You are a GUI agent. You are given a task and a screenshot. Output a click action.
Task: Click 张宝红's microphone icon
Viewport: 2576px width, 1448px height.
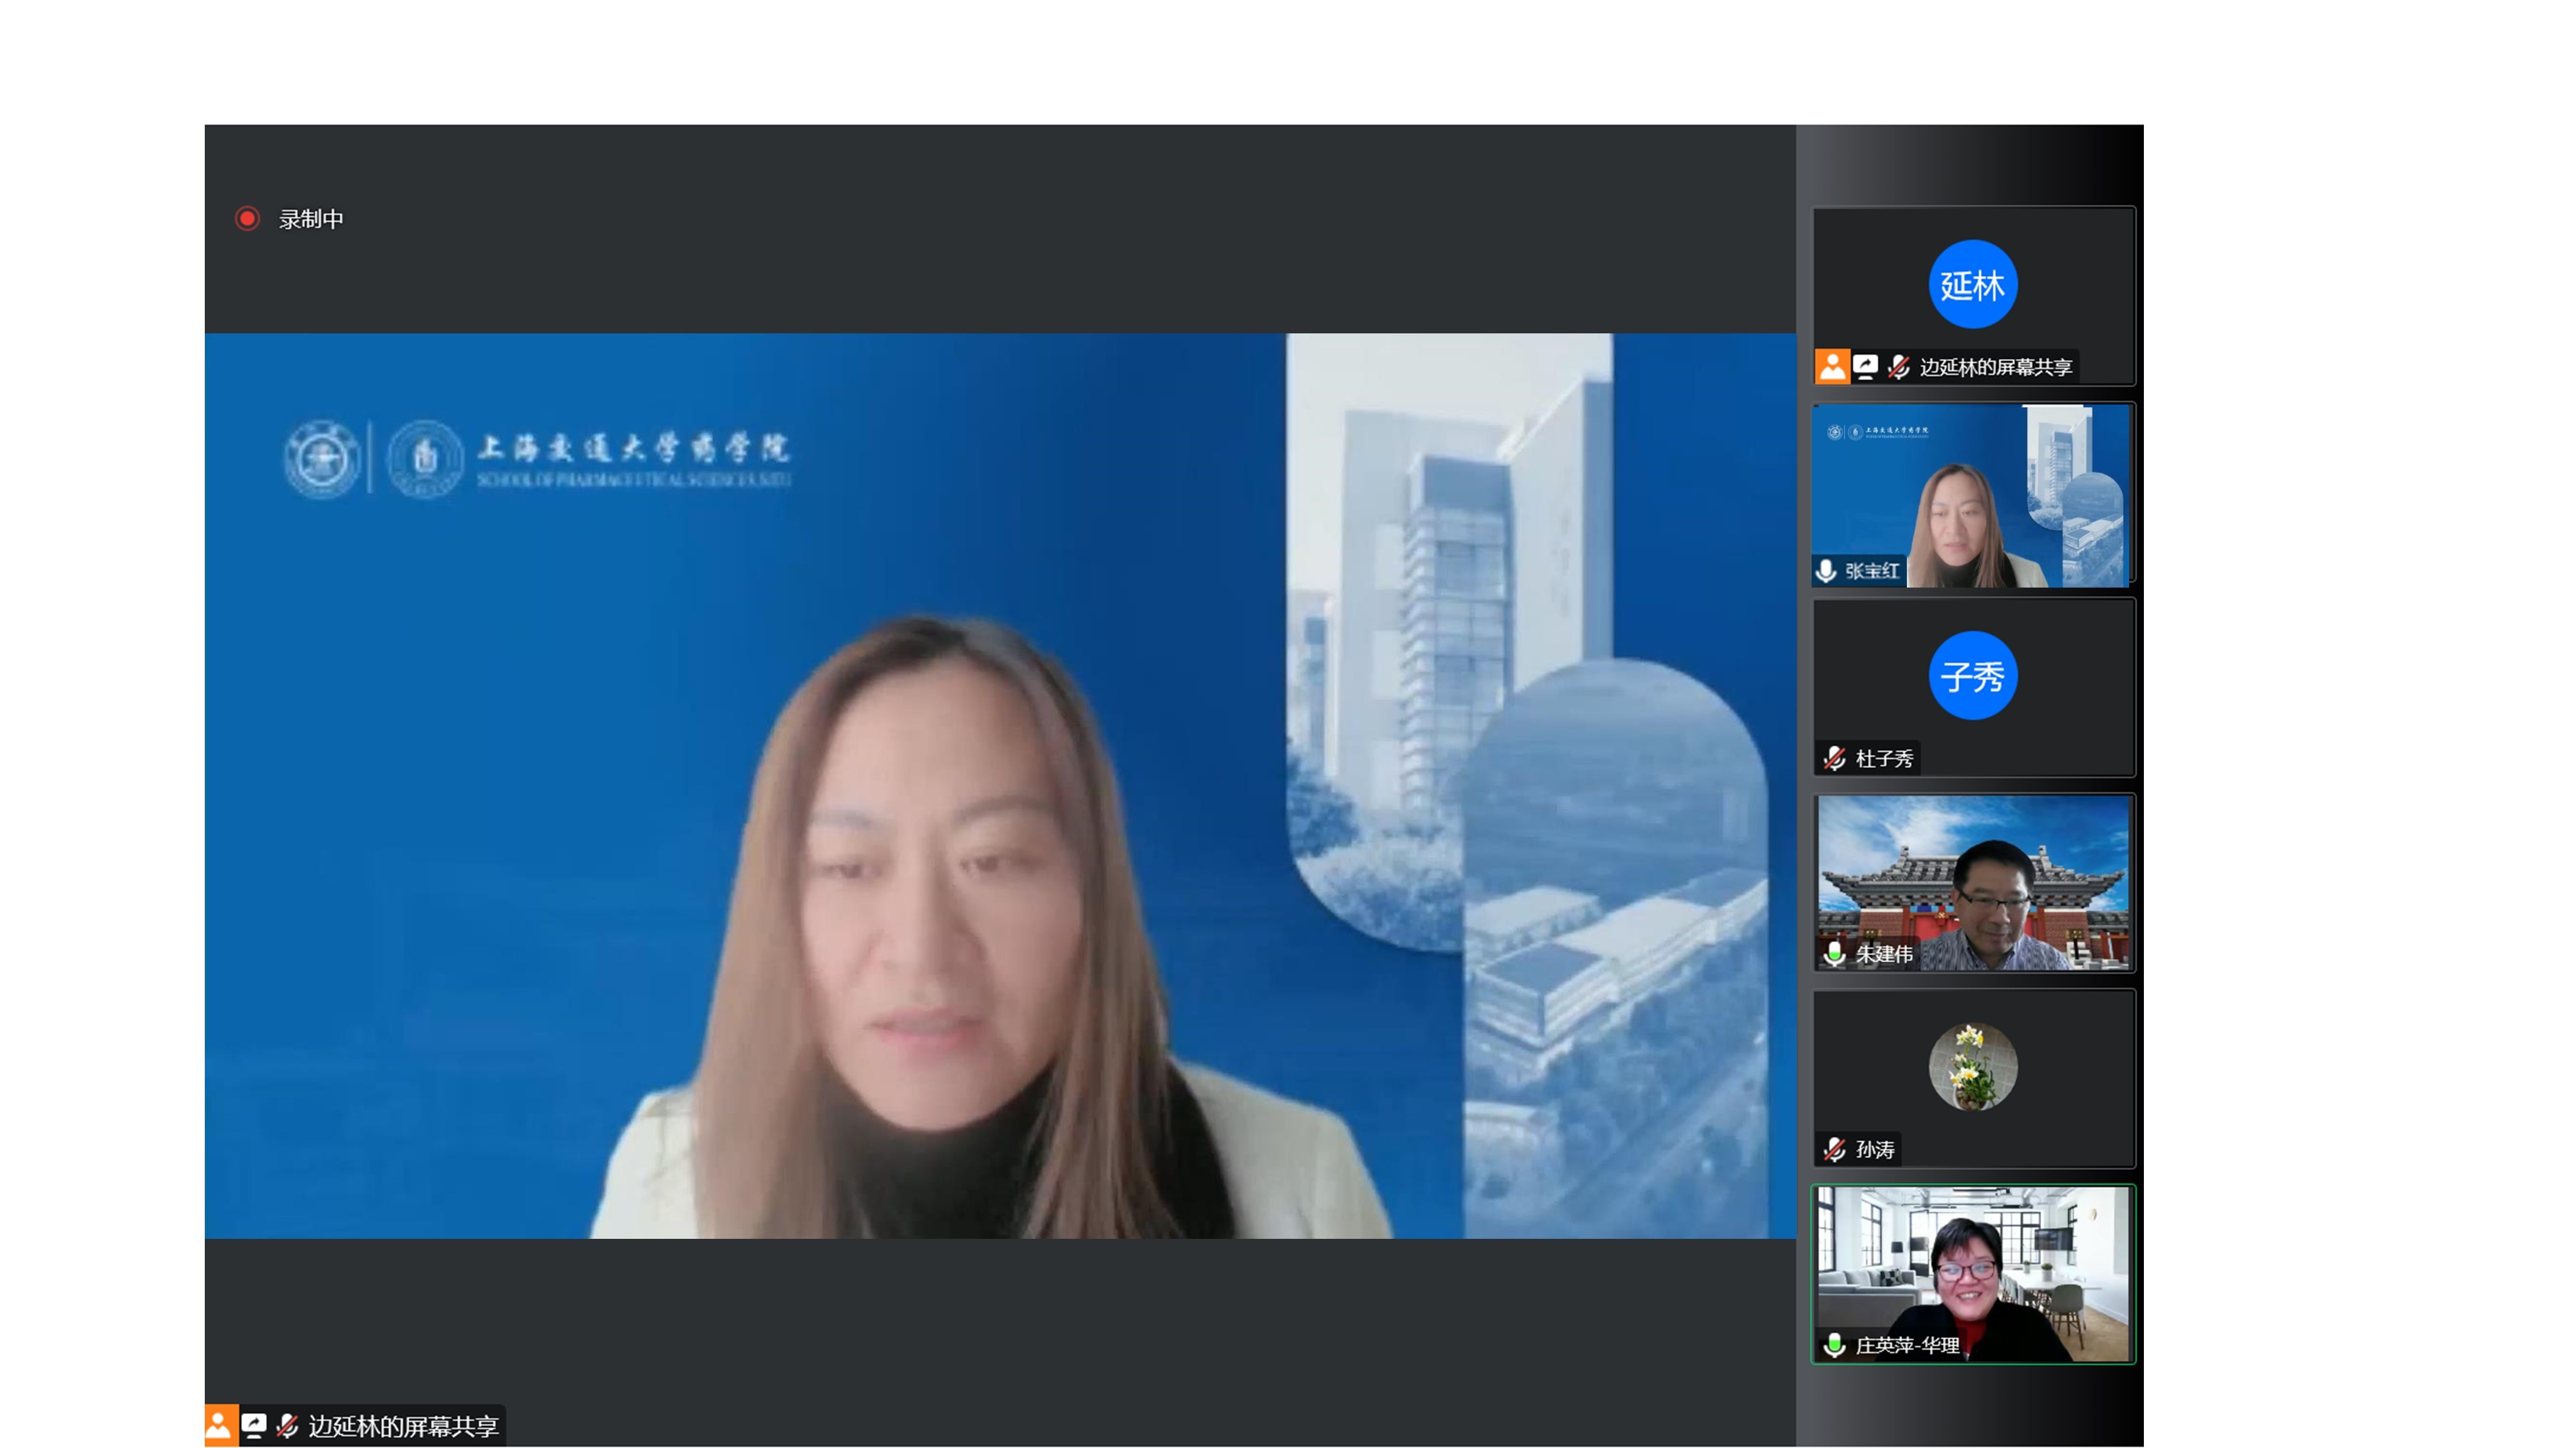1826,571
